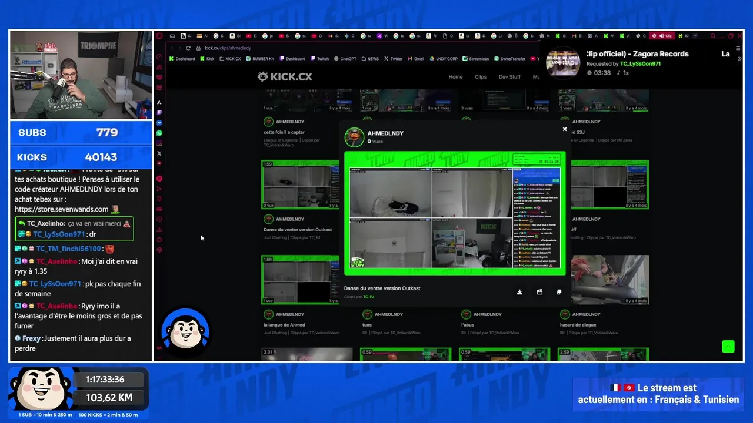753x423 pixels.
Task: Open downloads icon in Opera sidebar
Action: (x=159, y=230)
